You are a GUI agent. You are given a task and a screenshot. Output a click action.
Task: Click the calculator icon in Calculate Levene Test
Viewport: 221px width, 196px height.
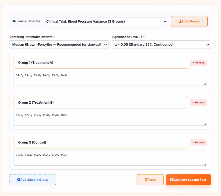pos(172,179)
